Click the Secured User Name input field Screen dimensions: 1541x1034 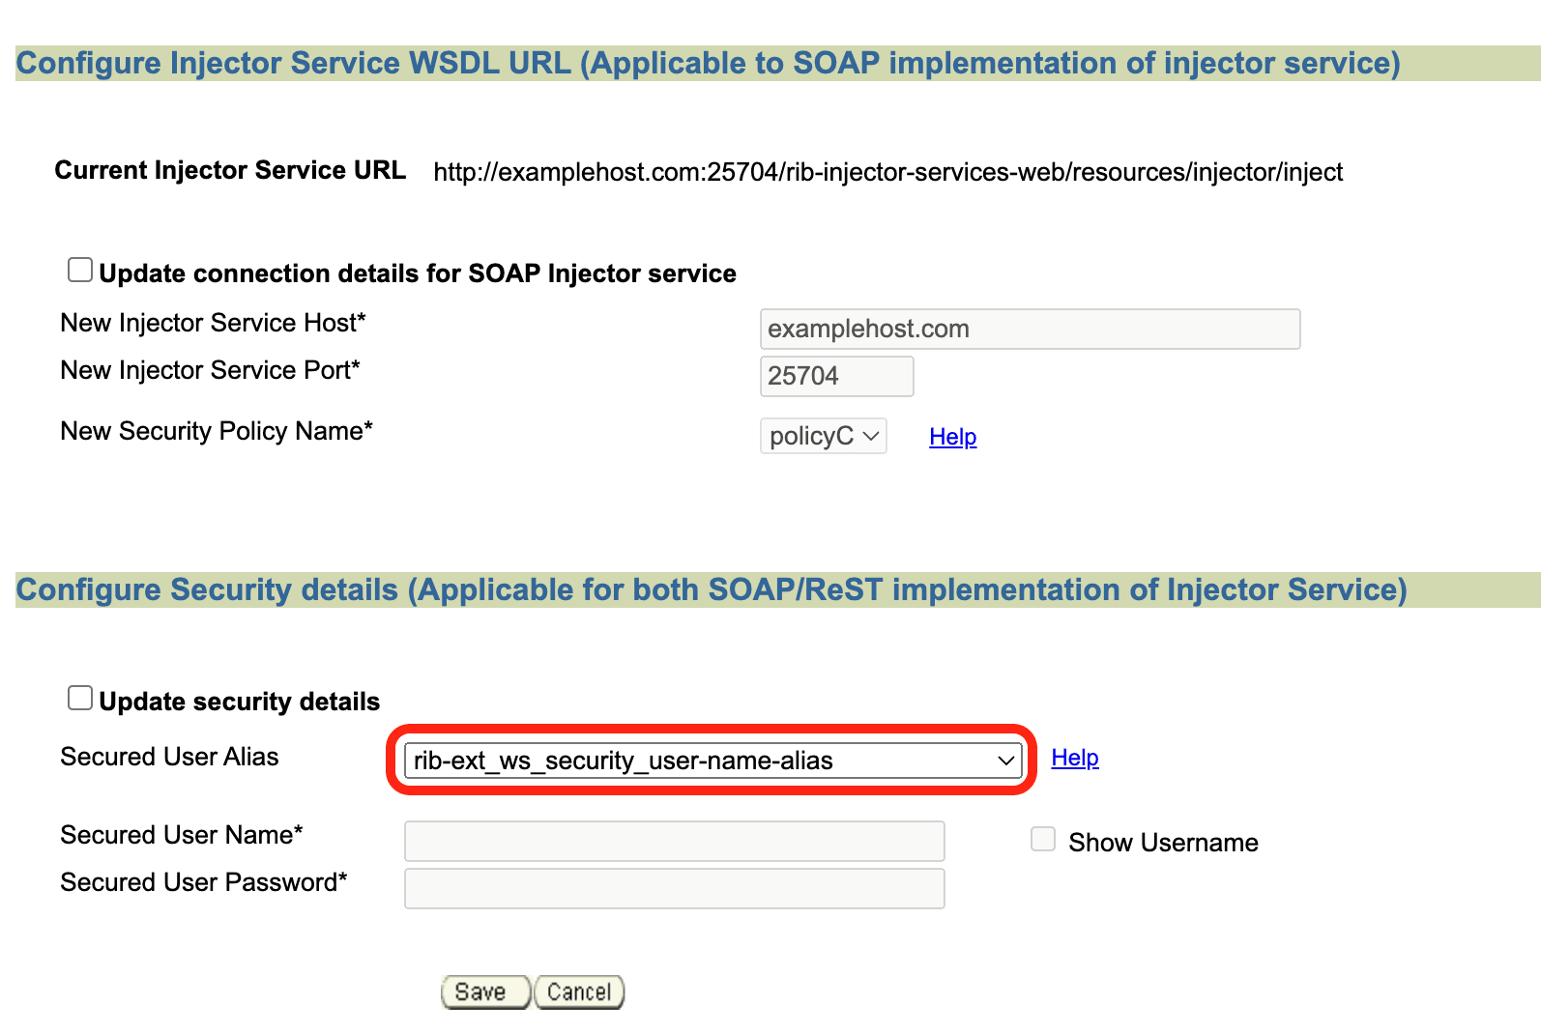point(675,841)
